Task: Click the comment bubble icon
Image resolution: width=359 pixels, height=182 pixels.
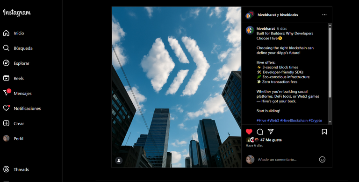Action: pos(260,132)
